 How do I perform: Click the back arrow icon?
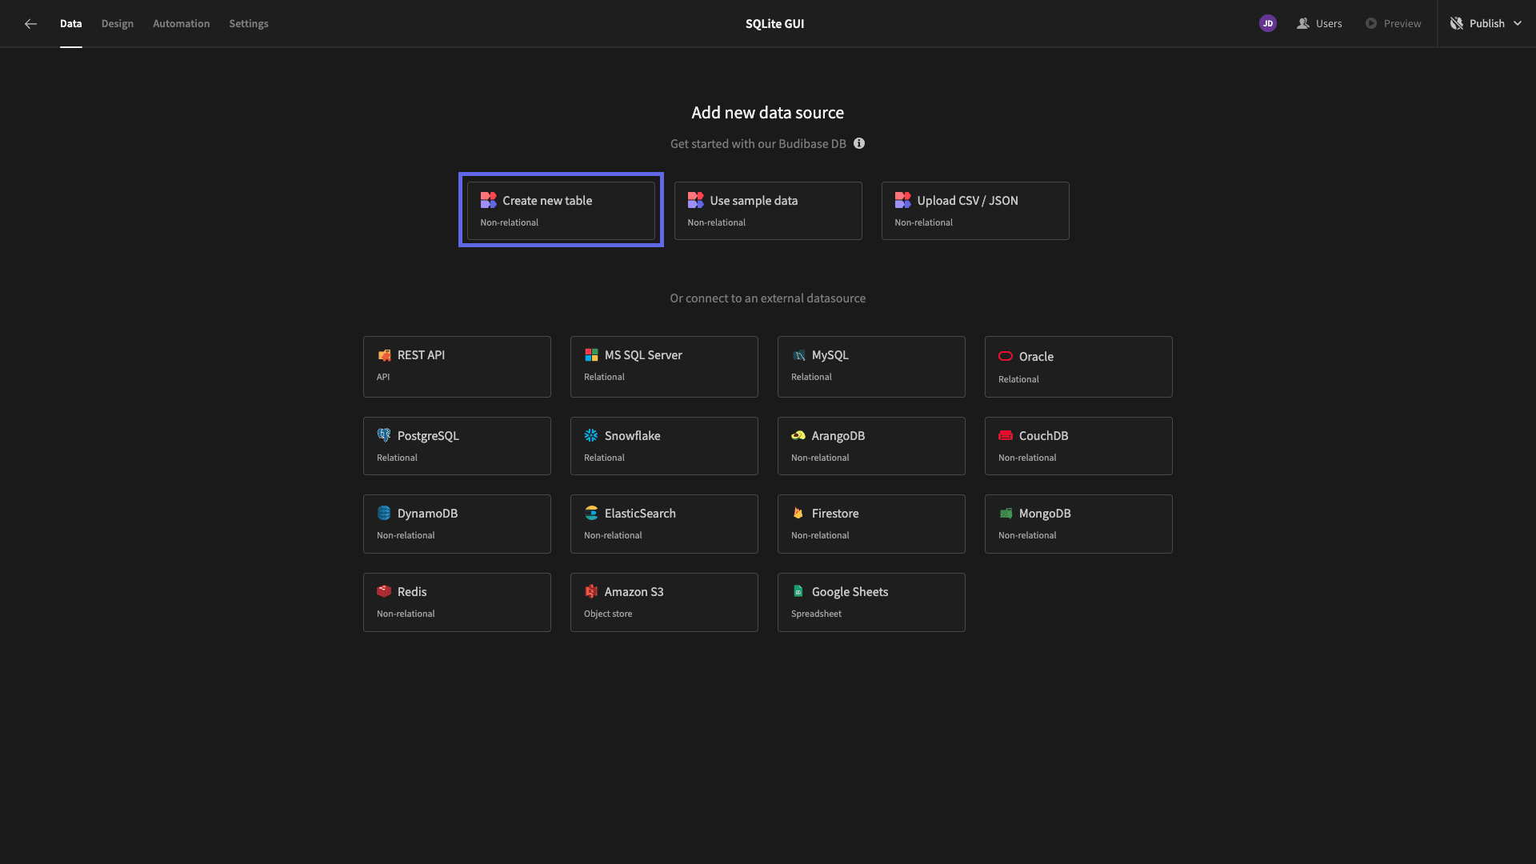[x=30, y=24]
